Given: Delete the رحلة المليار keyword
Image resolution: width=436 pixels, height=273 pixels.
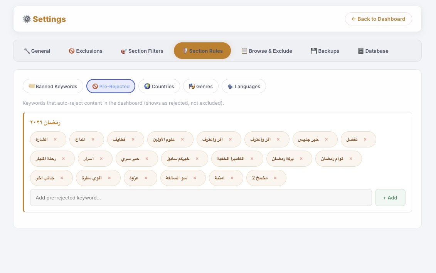Looking at the screenshot, I should click(x=63, y=159).
